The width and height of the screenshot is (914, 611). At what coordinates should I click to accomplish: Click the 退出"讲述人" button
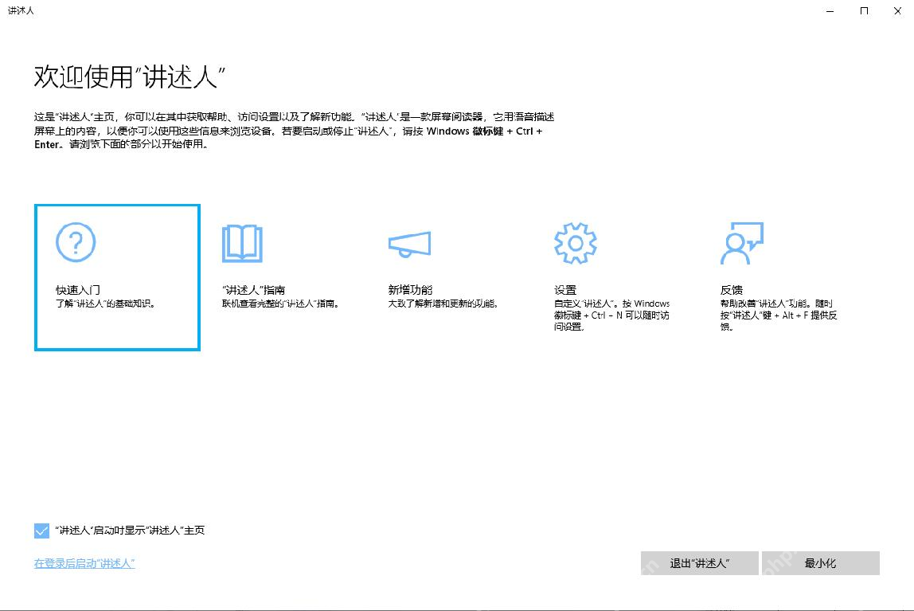[x=700, y=563]
